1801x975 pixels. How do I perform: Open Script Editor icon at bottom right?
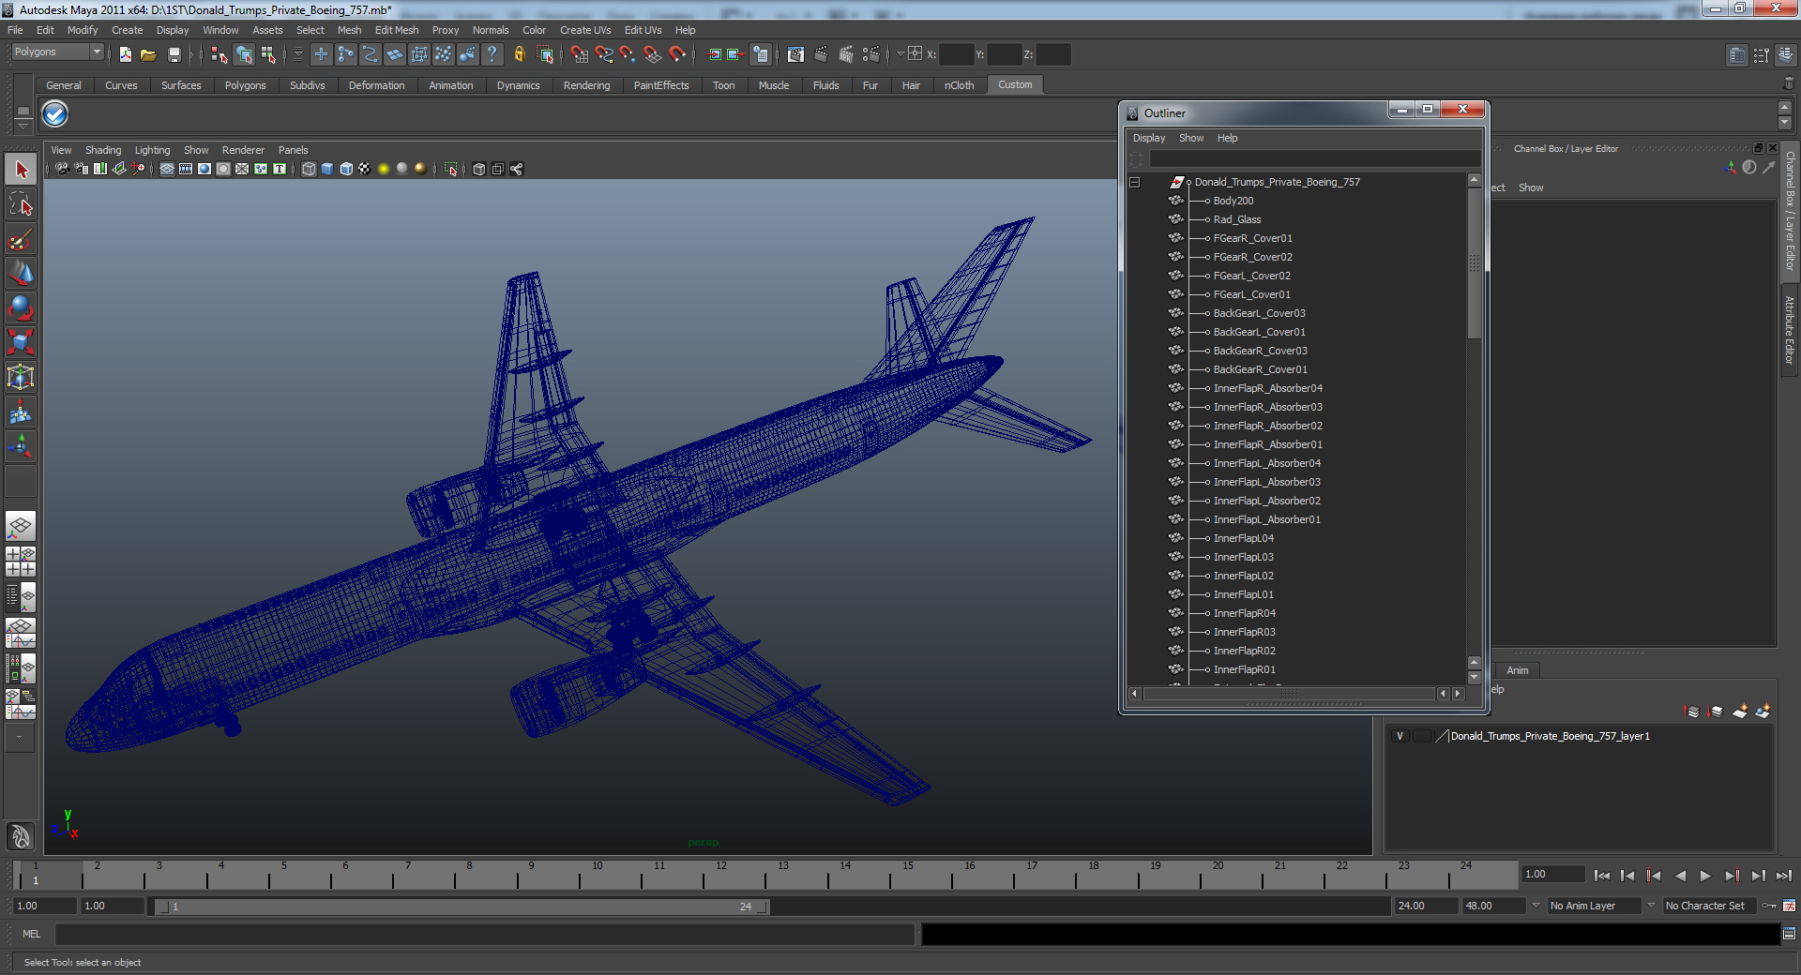pyautogui.click(x=1789, y=934)
